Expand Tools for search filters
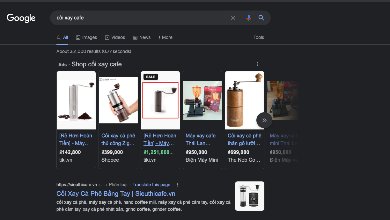Image resolution: width=390 pixels, height=220 pixels. [259, 37]
